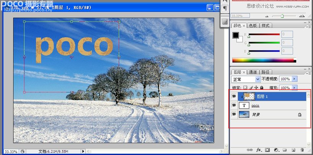The width and height of the screenshot is (313, 155).
Task: Delete layer with trash icon
Action: [302, 150]
